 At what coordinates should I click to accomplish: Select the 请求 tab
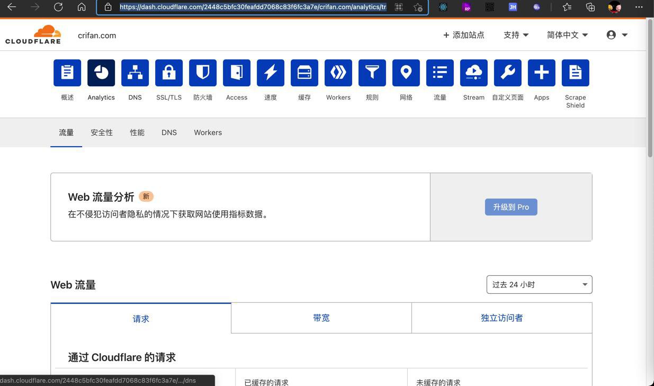[141, 318]
